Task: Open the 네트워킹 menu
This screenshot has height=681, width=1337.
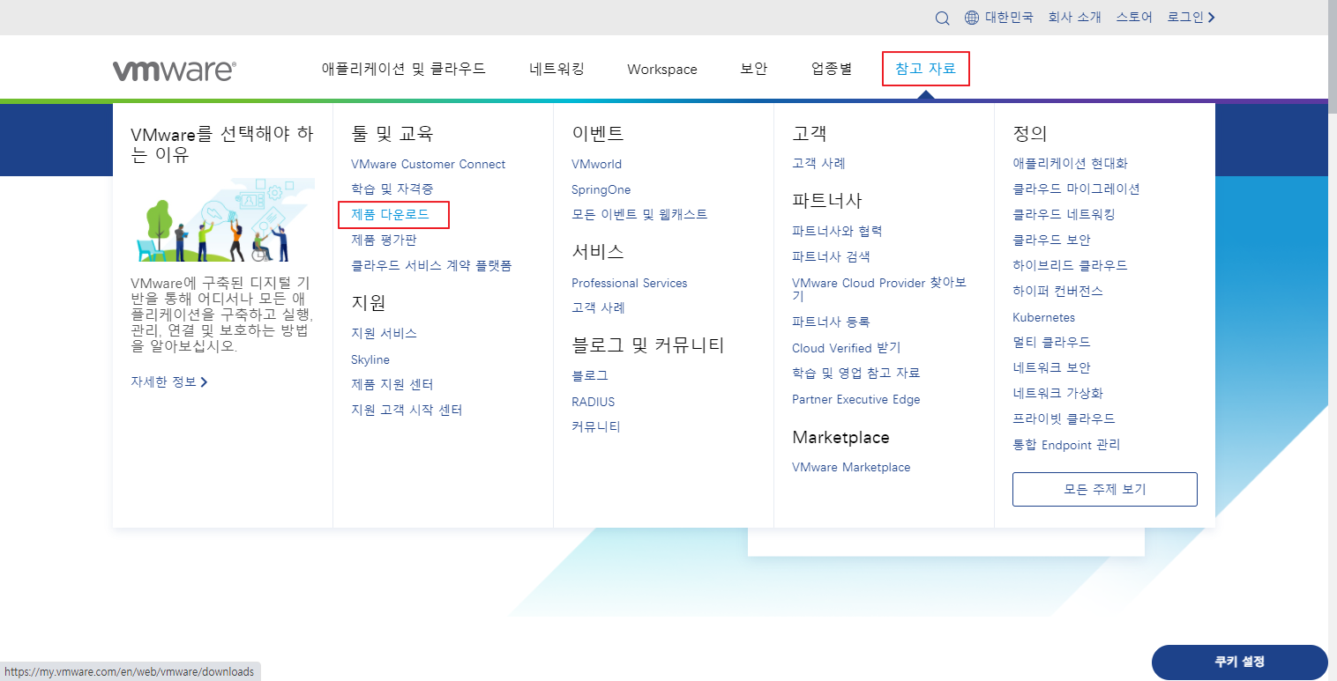Action: click(556, 69)
